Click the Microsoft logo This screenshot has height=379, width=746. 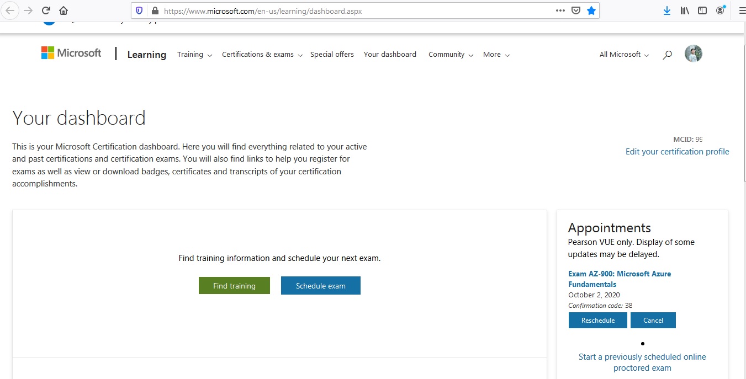(71, 52)
